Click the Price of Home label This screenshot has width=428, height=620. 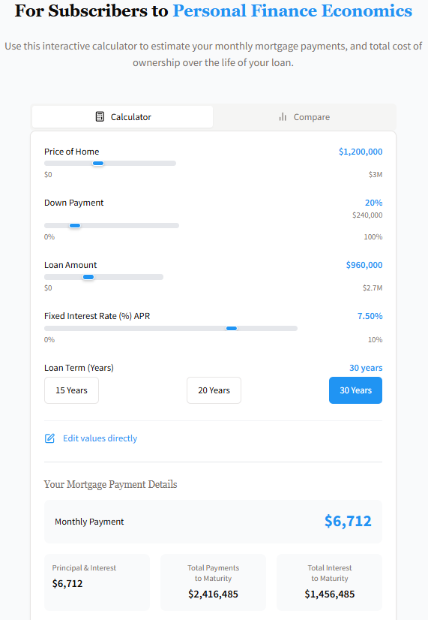(71, 152)
